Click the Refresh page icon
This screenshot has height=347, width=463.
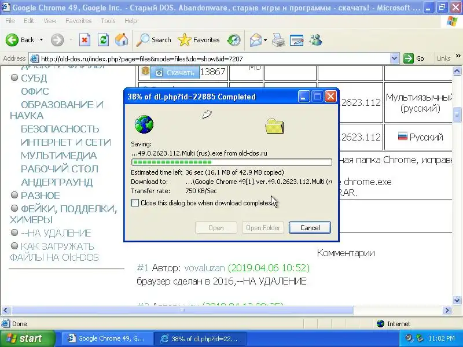pyautogui.click(x=103, y=40)
